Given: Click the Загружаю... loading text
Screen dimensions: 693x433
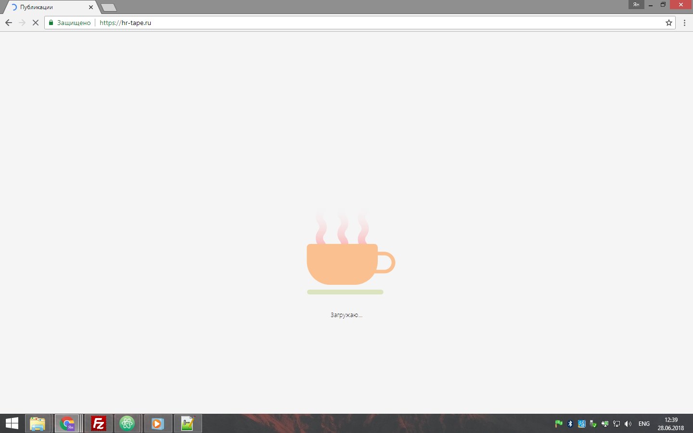Looking at the screenshot, I should tap(346, 315).
